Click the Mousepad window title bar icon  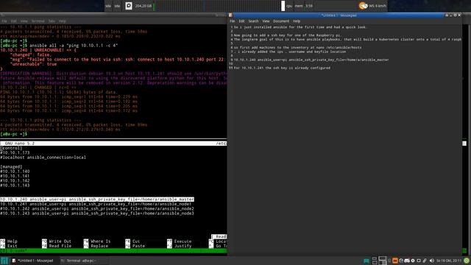click(x=230, y=15)
